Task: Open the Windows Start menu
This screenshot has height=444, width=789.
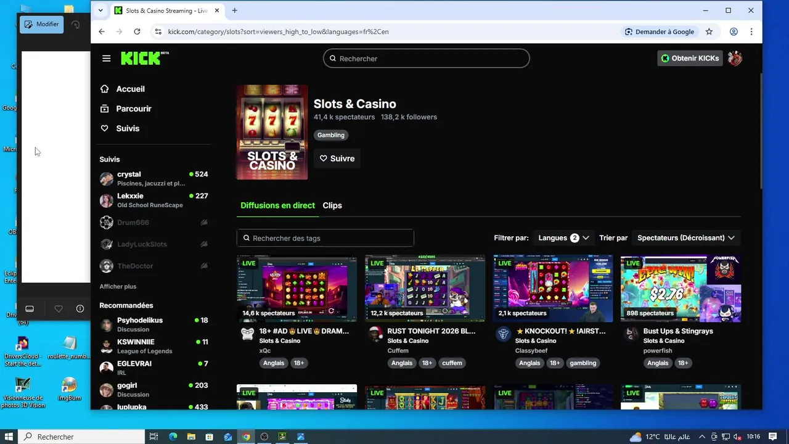Action: click(9, 437)
